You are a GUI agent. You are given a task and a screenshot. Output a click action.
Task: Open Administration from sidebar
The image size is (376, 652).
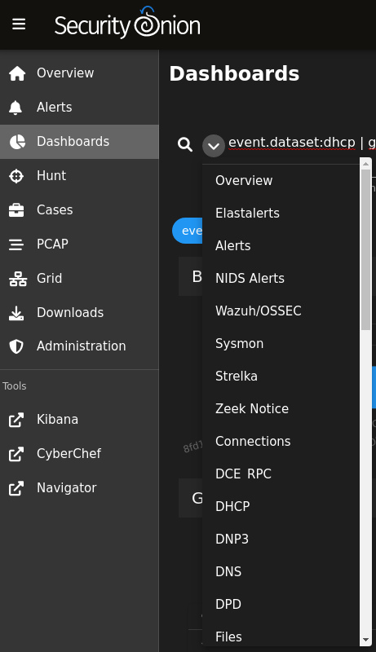[x=79, y=346]
